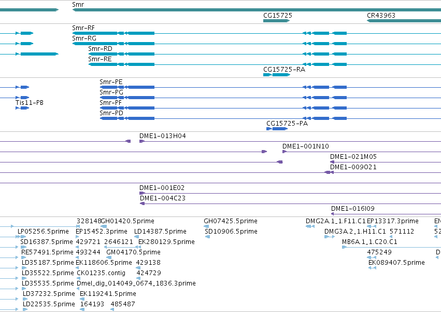This screenshot has width=441, height=312.
Task: Select the Smr-PF protein label
Action: coord(110,103)
